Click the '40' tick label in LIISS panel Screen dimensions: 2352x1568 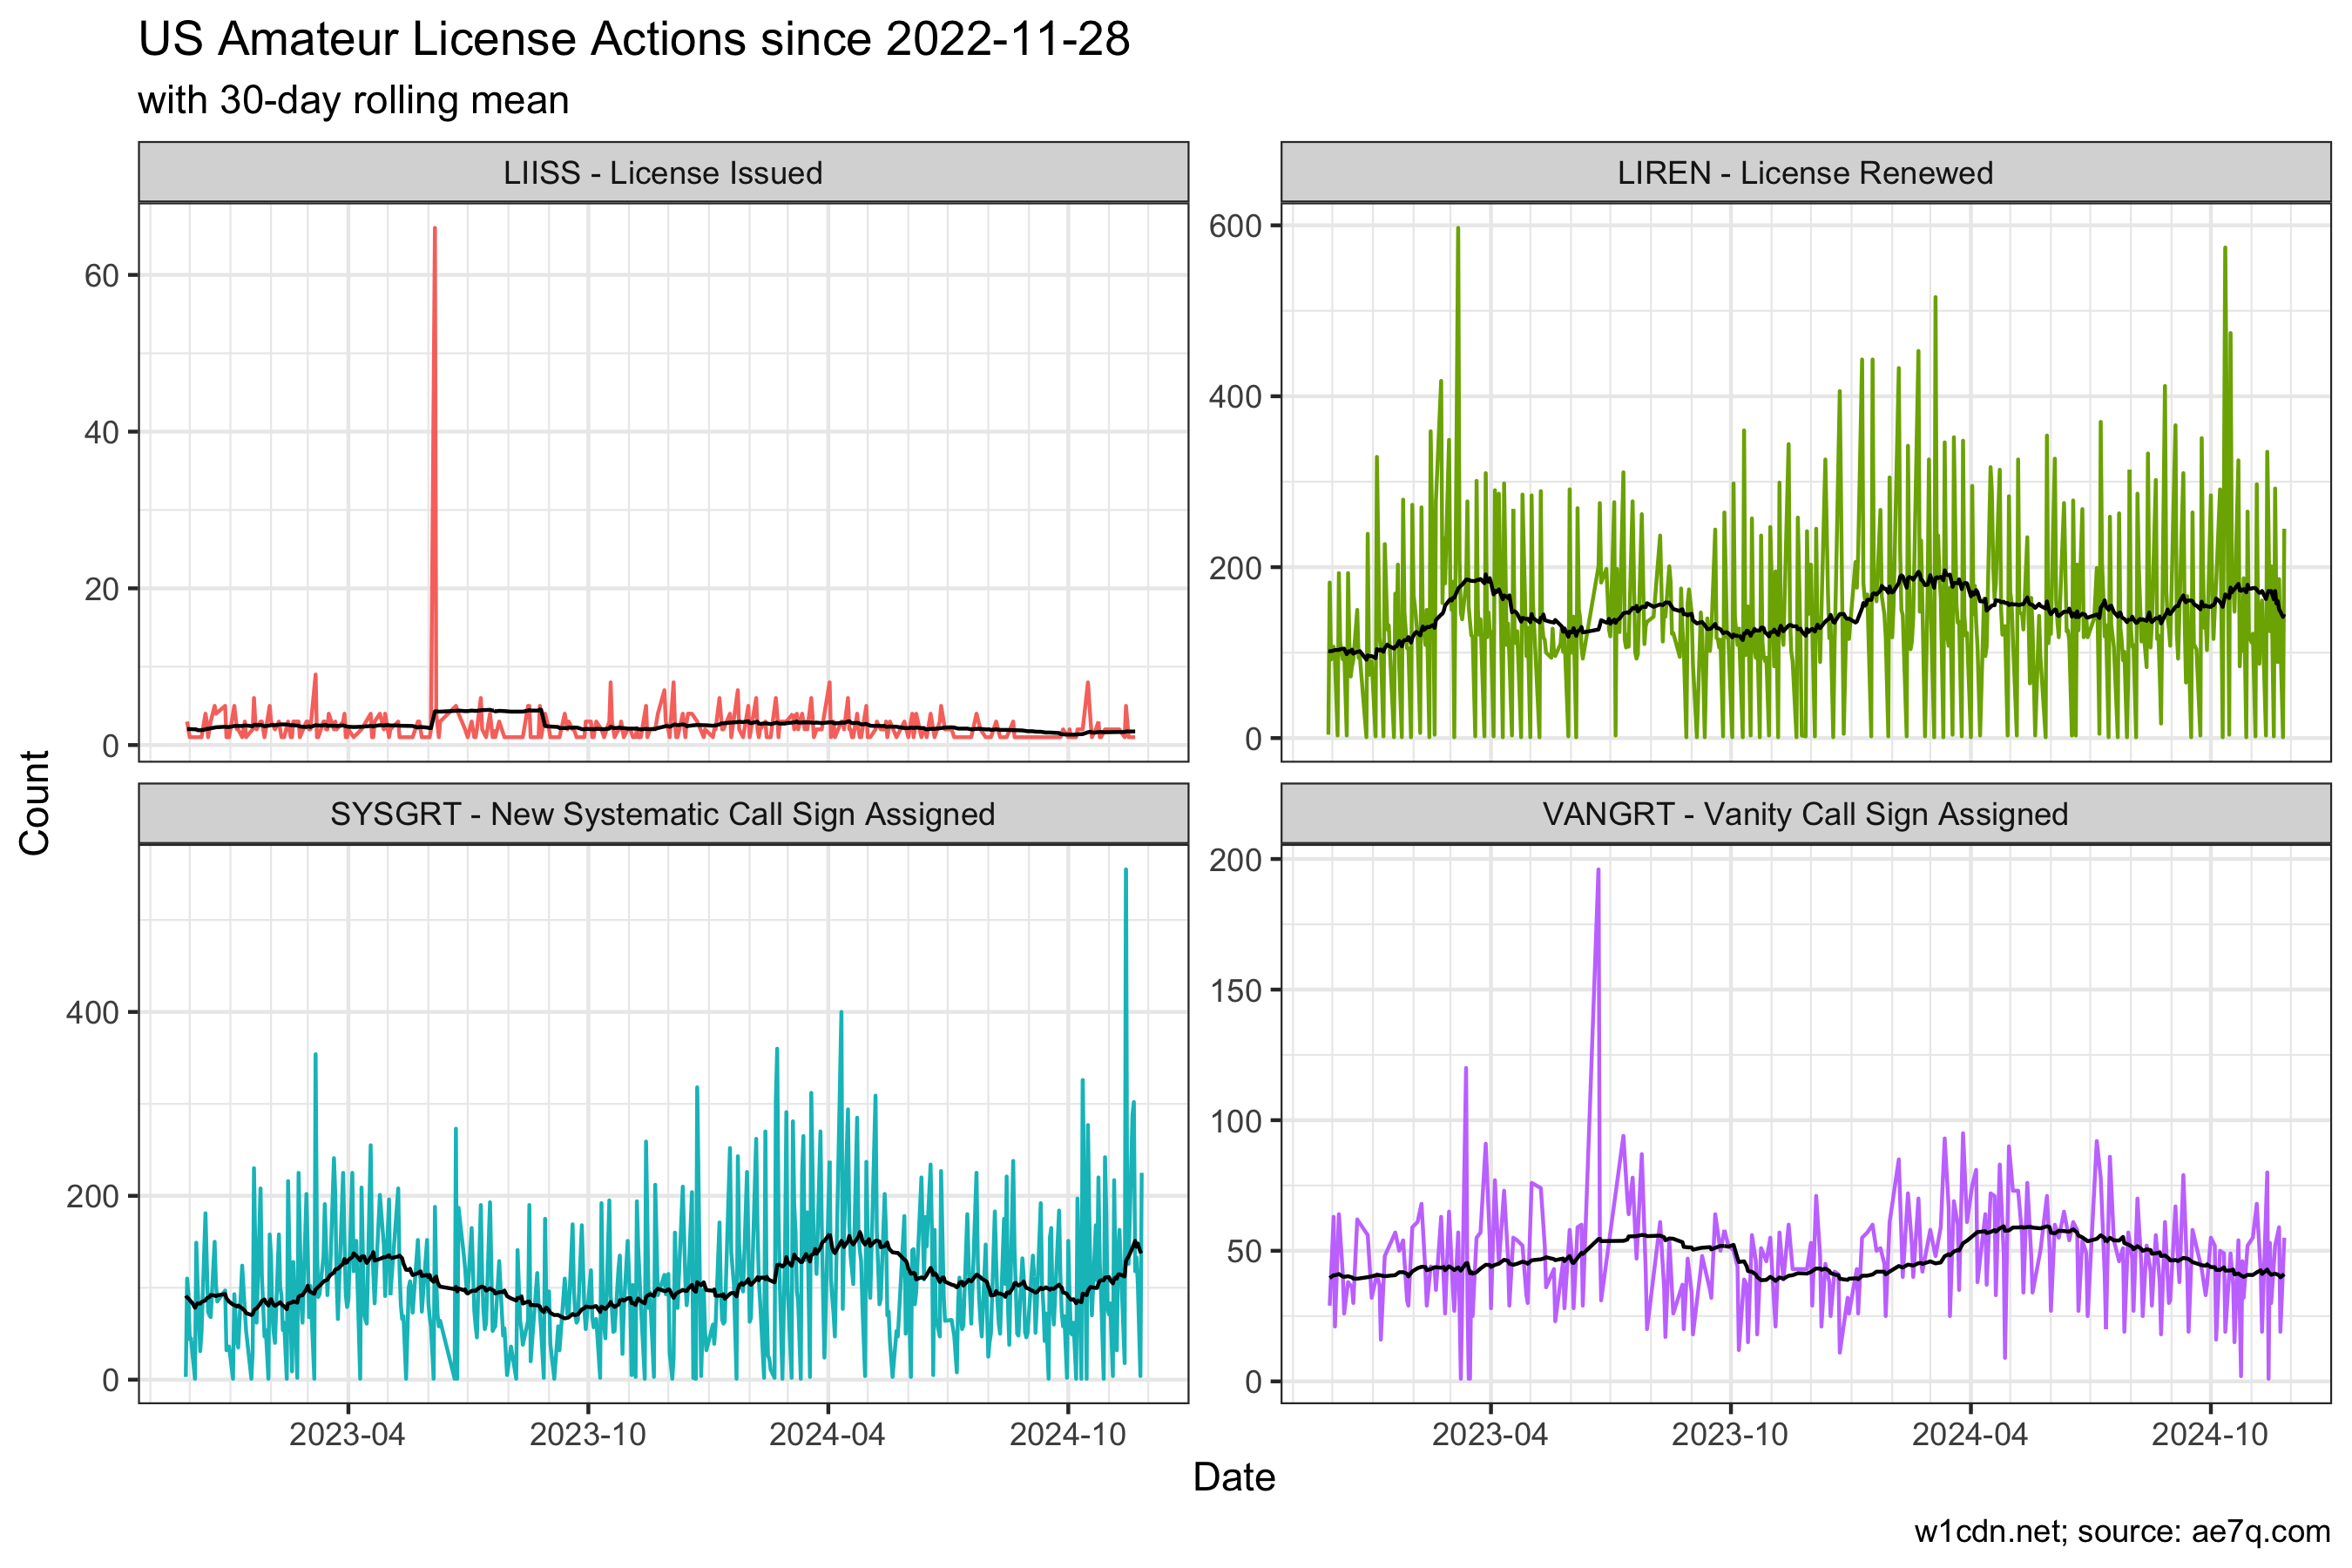click(102, 433)
